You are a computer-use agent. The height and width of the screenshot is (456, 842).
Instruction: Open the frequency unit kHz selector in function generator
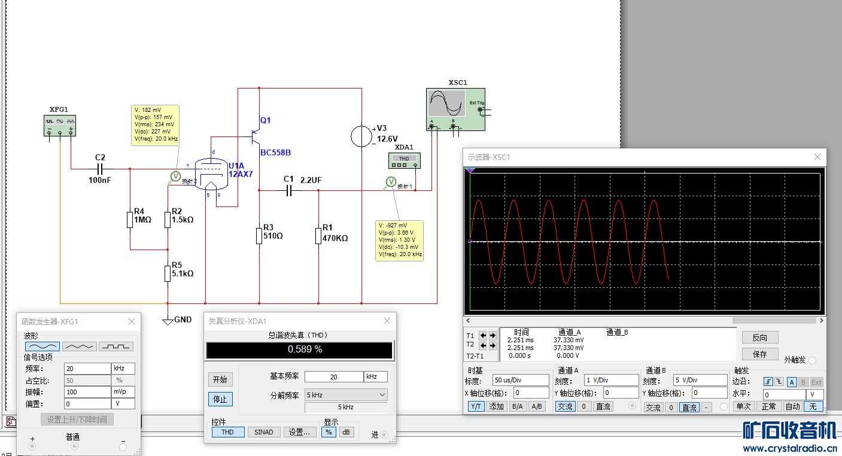pyautogui.click(x=123, y=369)
